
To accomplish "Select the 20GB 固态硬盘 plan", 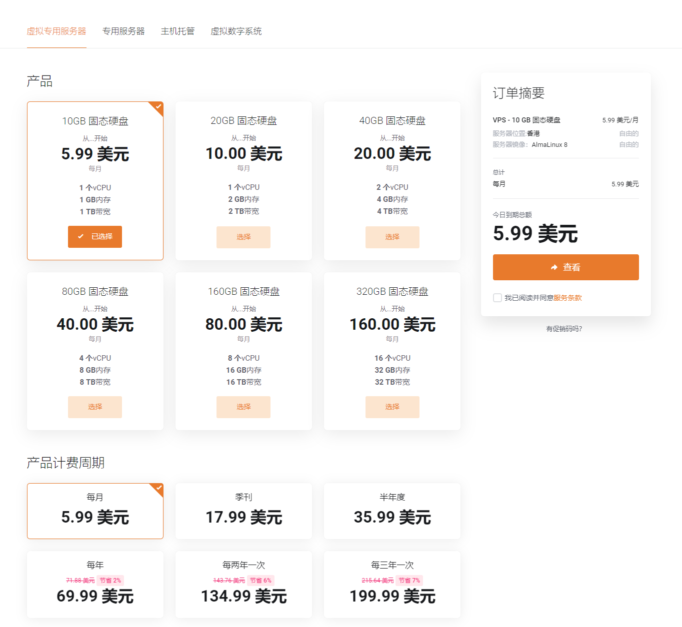I will coord(243,237).
